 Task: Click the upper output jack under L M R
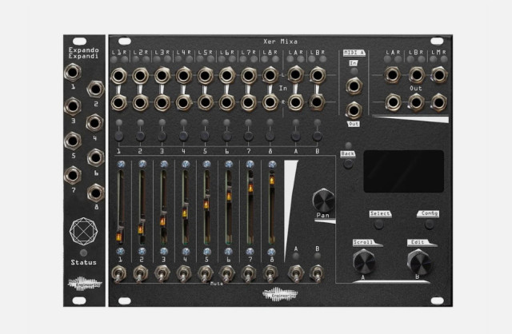(439, 75)
